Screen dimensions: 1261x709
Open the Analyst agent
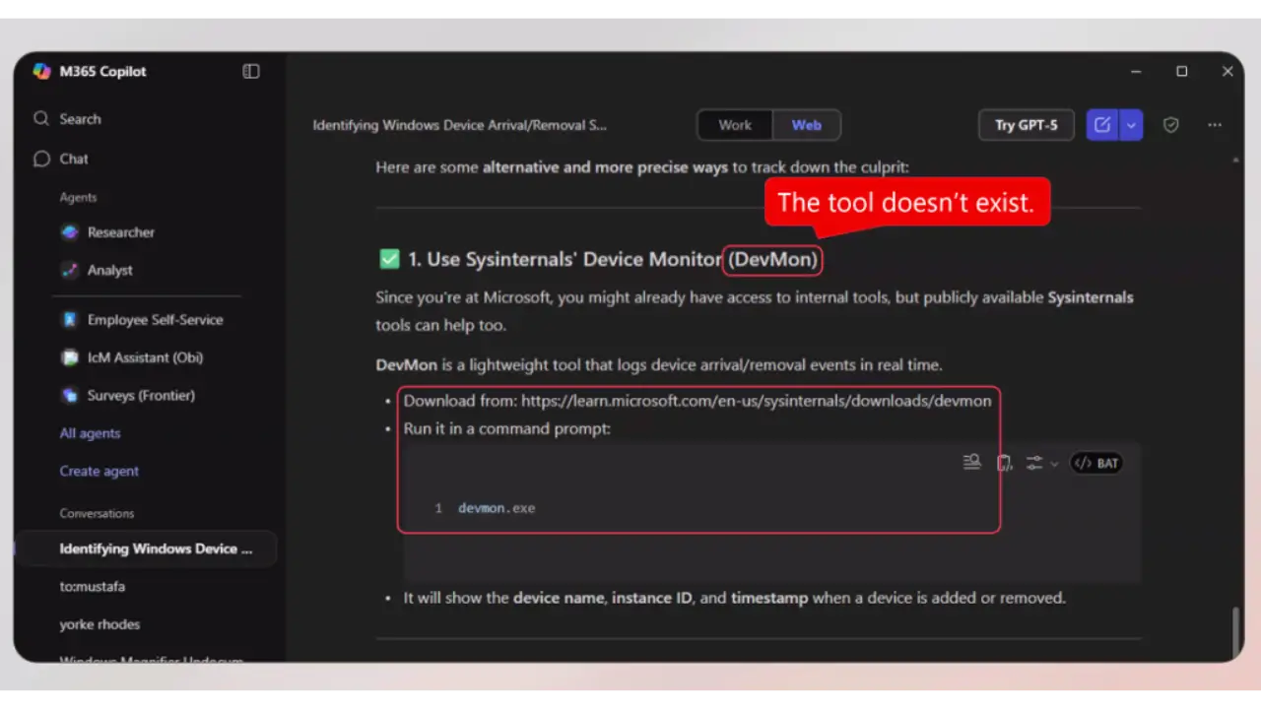(x=109, y=270)
